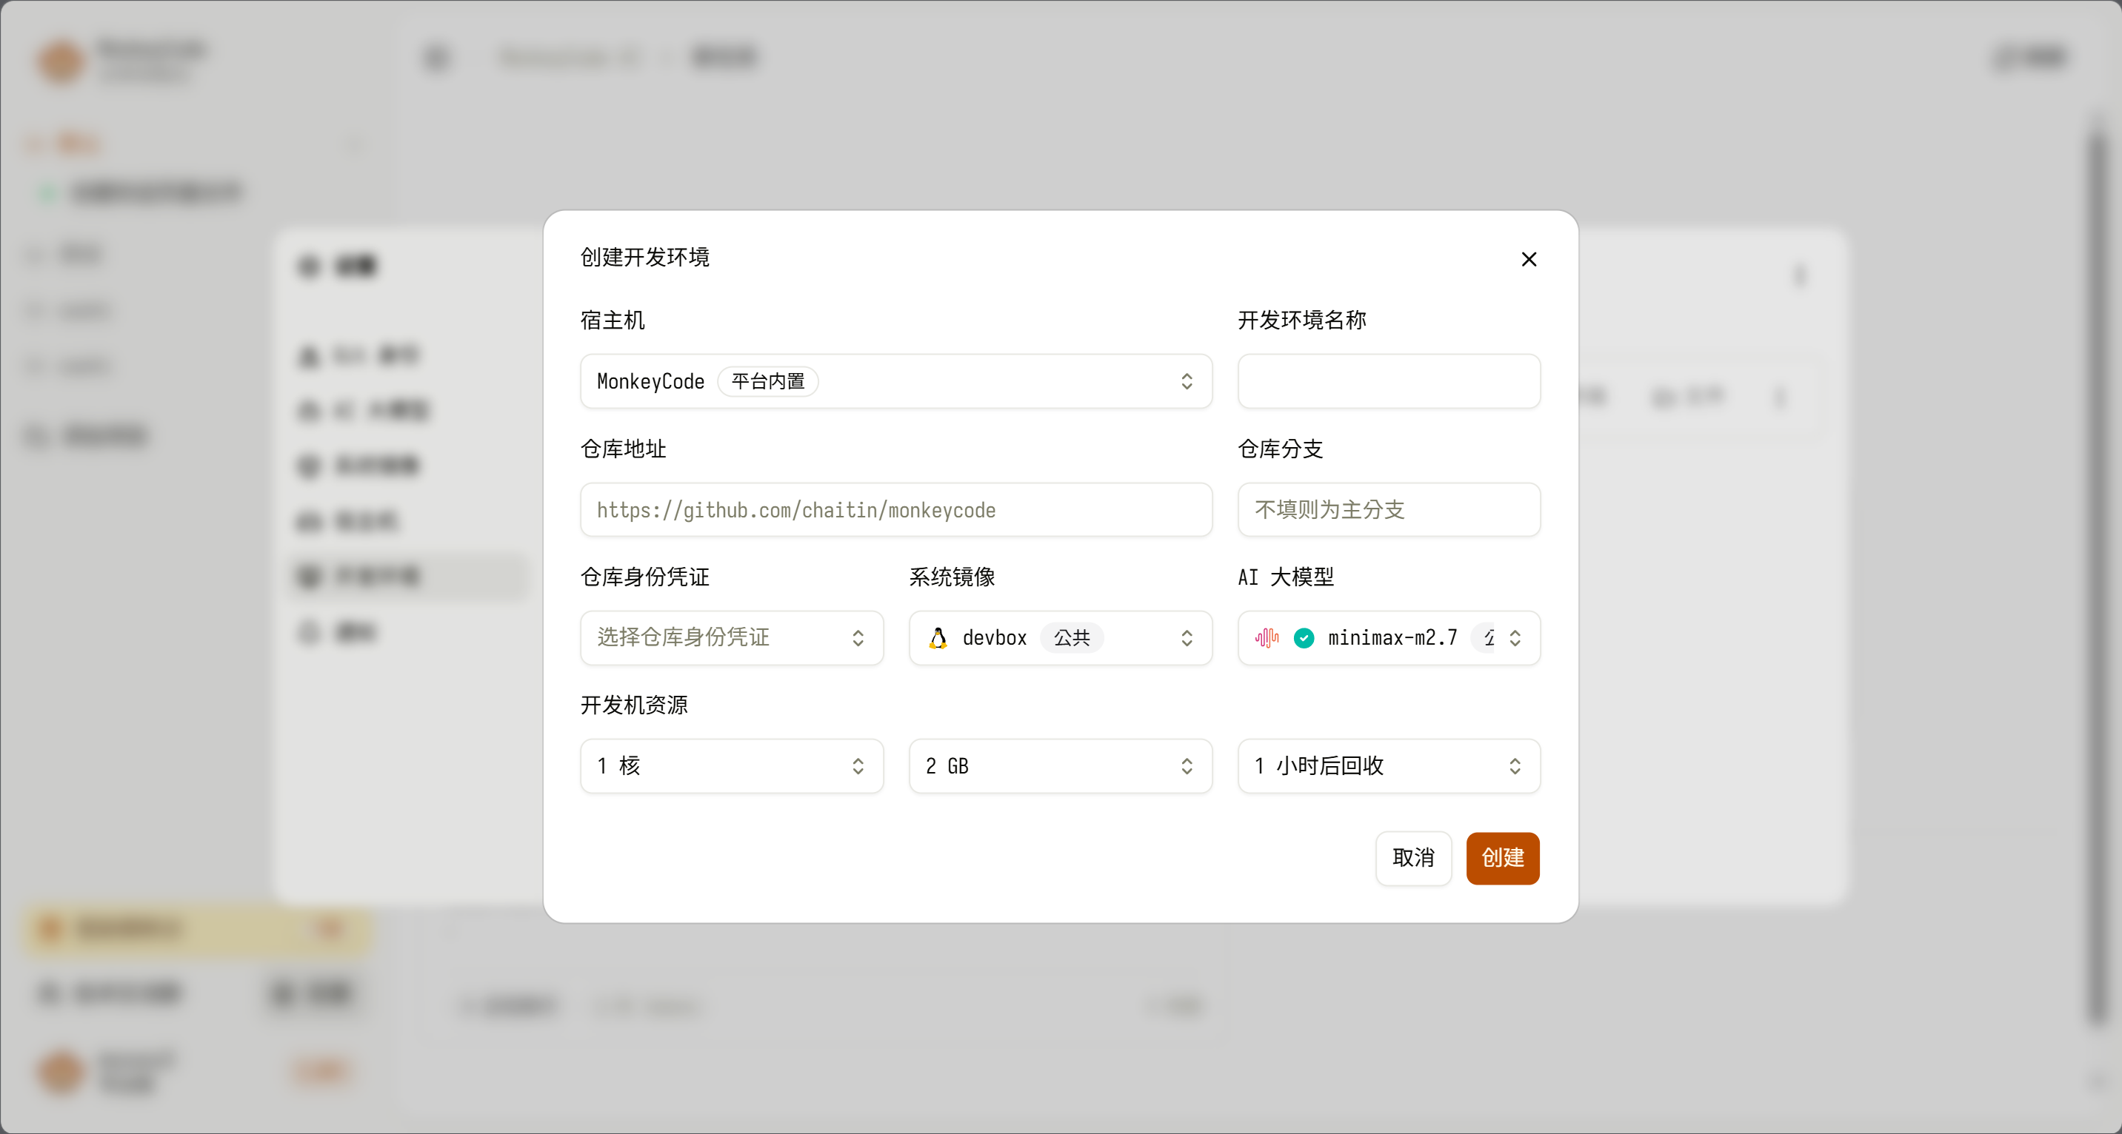Open the devbox system image dropdown

pyautogui.click(x=1059, y=637)
